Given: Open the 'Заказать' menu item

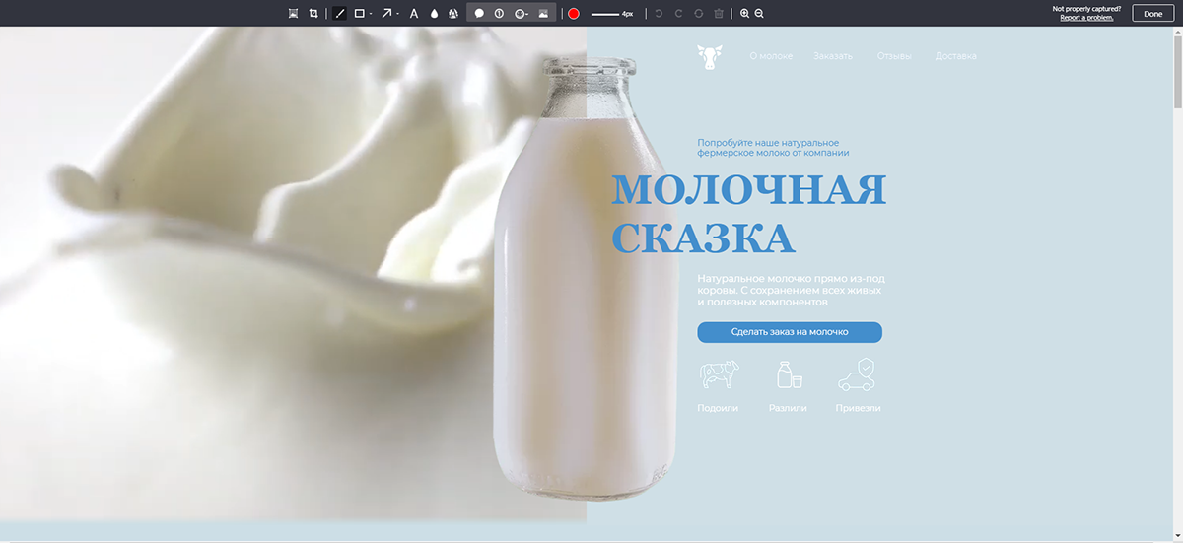Looking at the screenshot, I should [x=833, y=56].
